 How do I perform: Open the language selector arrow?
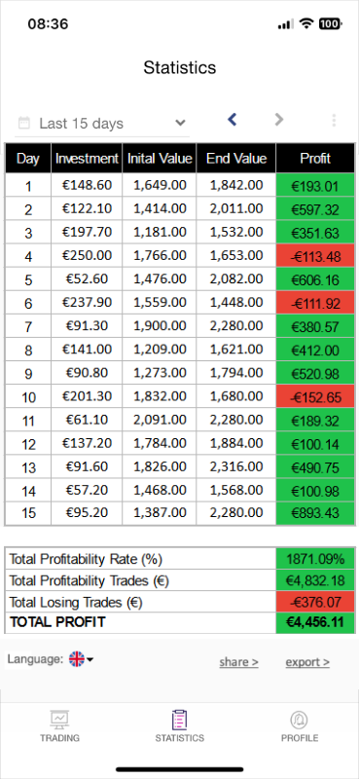click(90, 660)
